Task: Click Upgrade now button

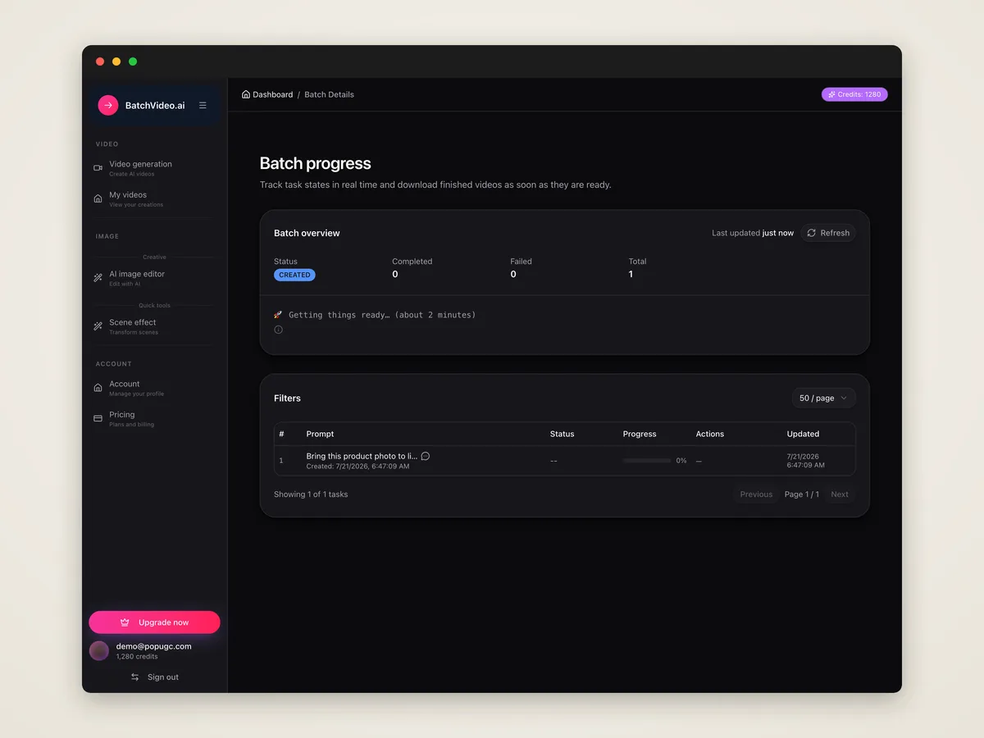Action: pyautogui.click(x=154, y=622)
